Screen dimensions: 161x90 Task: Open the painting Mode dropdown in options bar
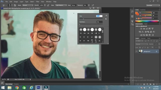coord(28,5)
